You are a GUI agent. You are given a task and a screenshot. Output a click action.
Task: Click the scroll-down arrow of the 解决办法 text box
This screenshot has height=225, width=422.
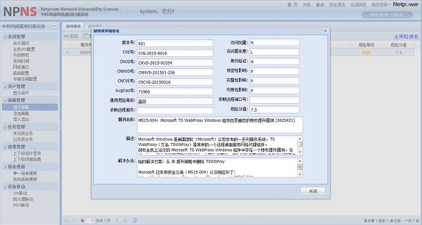300,174
